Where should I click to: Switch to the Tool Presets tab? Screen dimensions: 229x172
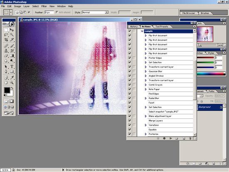click(162, 27)
